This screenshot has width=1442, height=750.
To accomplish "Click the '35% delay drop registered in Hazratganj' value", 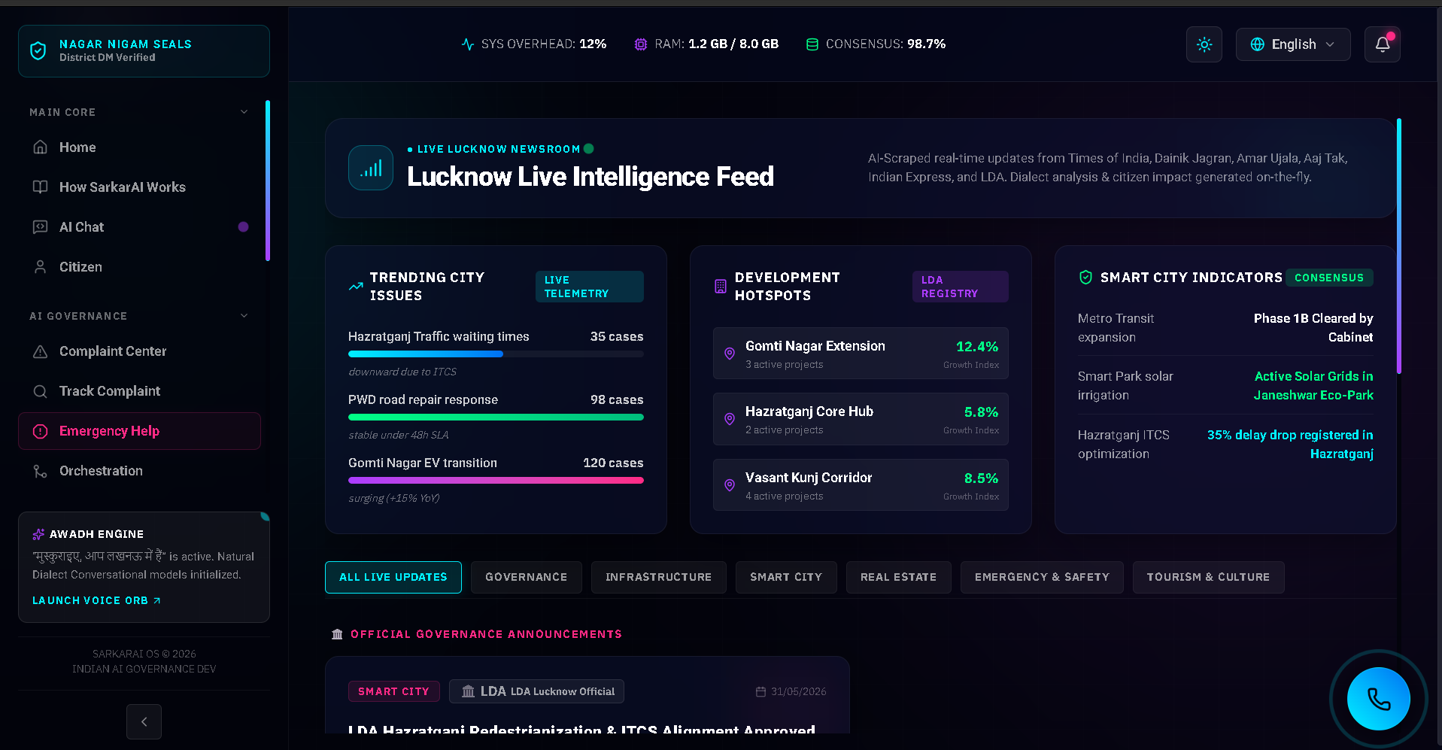I will click(x=1290, y=445).
